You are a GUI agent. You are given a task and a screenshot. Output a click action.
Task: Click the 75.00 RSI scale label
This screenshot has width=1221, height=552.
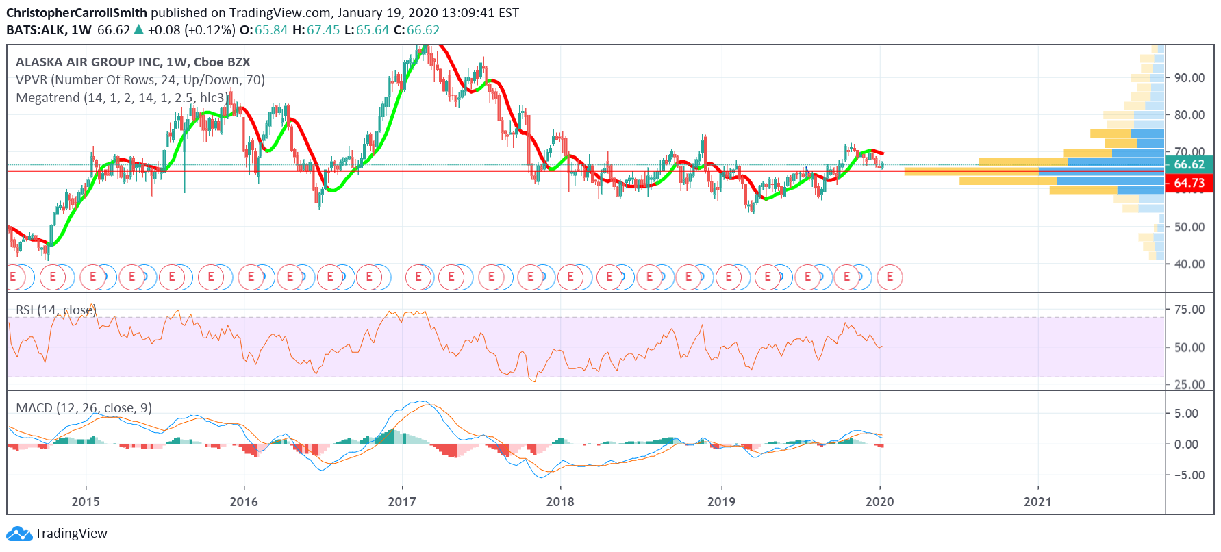coord(1189,310)
